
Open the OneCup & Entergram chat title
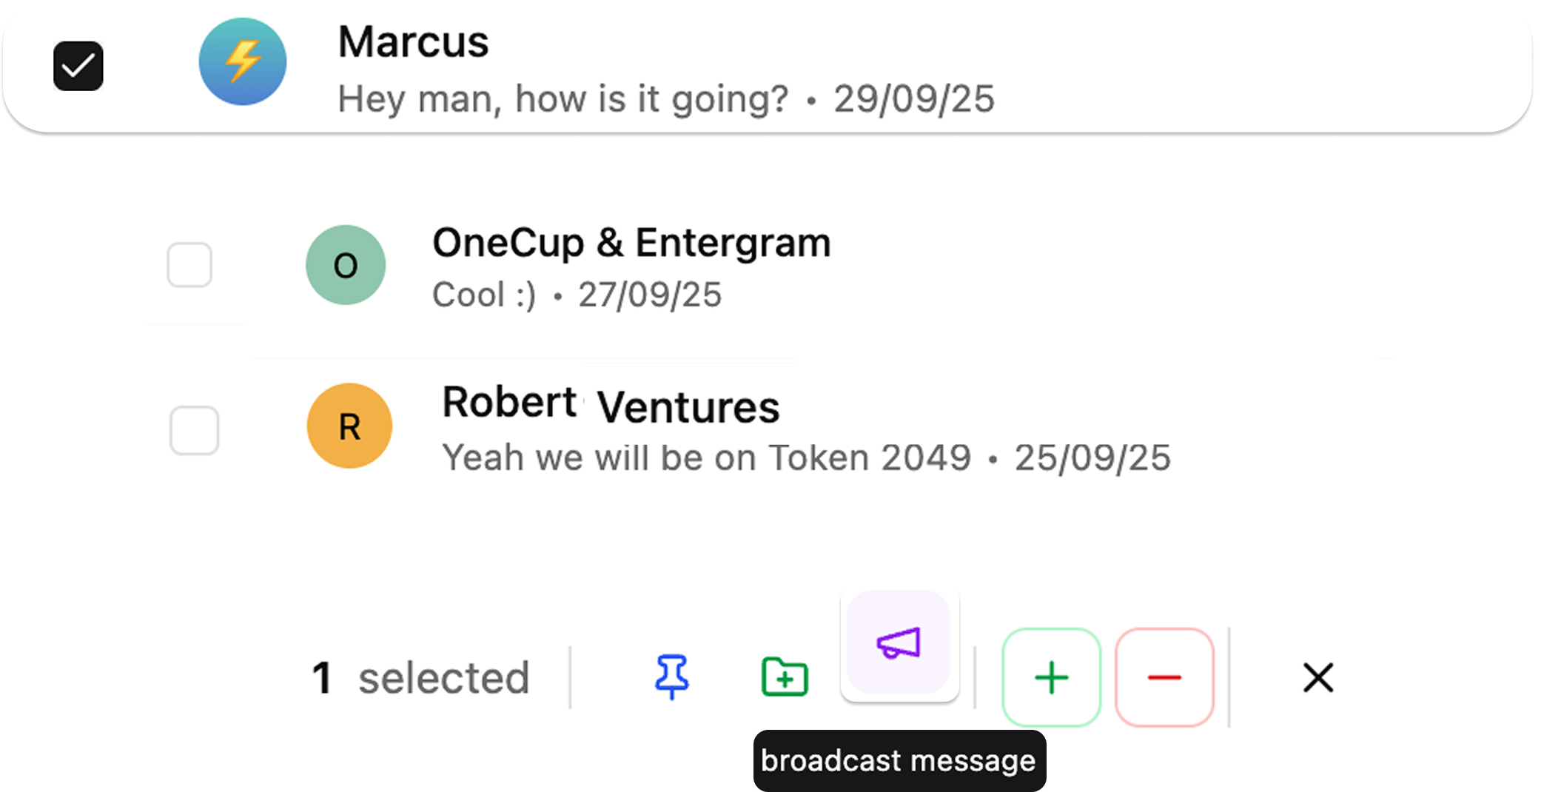631,243
